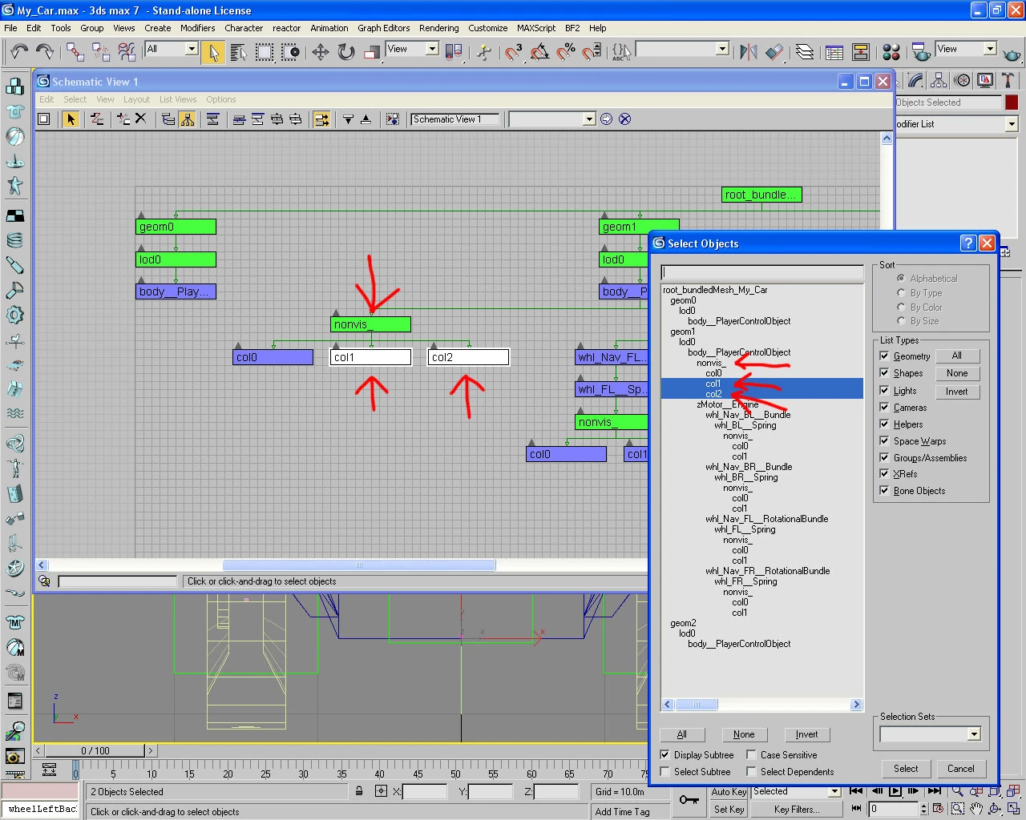
Task: Click the dark red object color swatch
Action: click(x=1012, y=102)
